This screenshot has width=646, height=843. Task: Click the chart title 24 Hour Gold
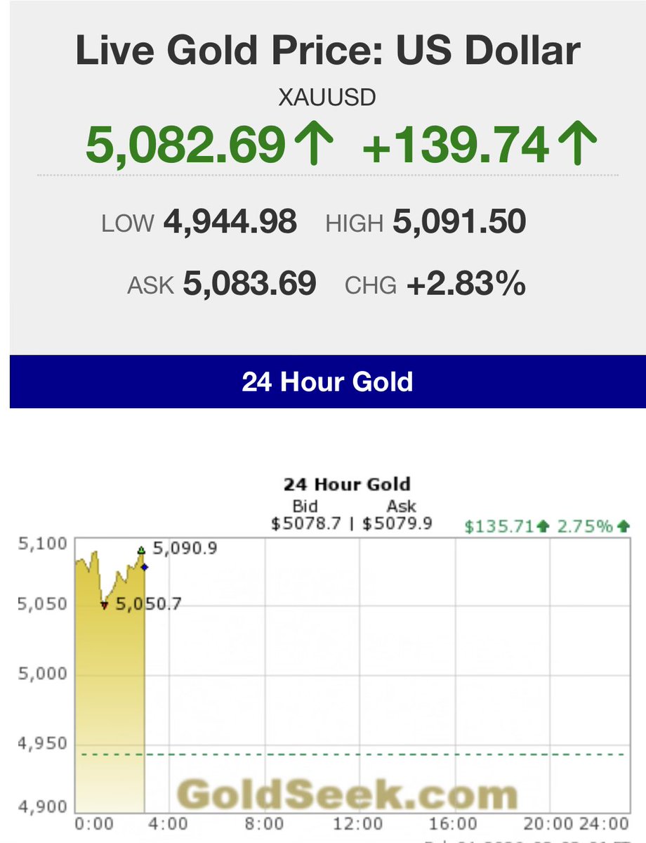point(347,484)
